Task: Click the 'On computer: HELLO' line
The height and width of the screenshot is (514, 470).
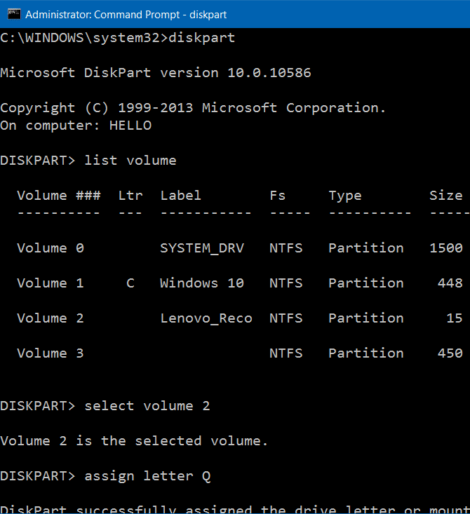Action: [76, 126]
